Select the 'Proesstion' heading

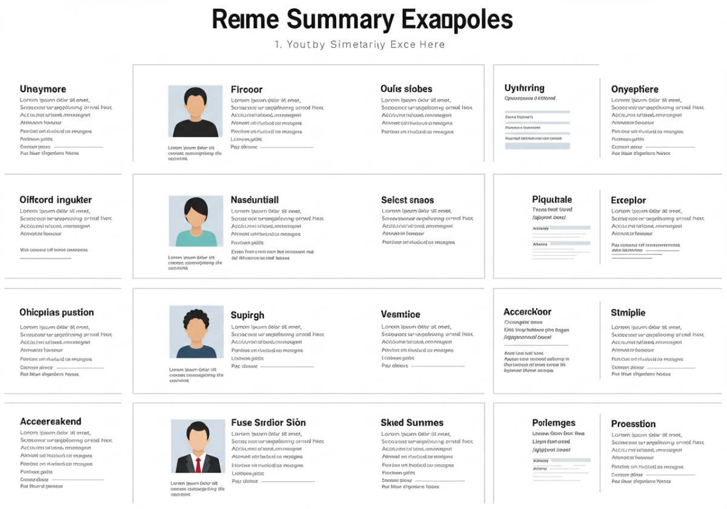click(x=634, y=424)
